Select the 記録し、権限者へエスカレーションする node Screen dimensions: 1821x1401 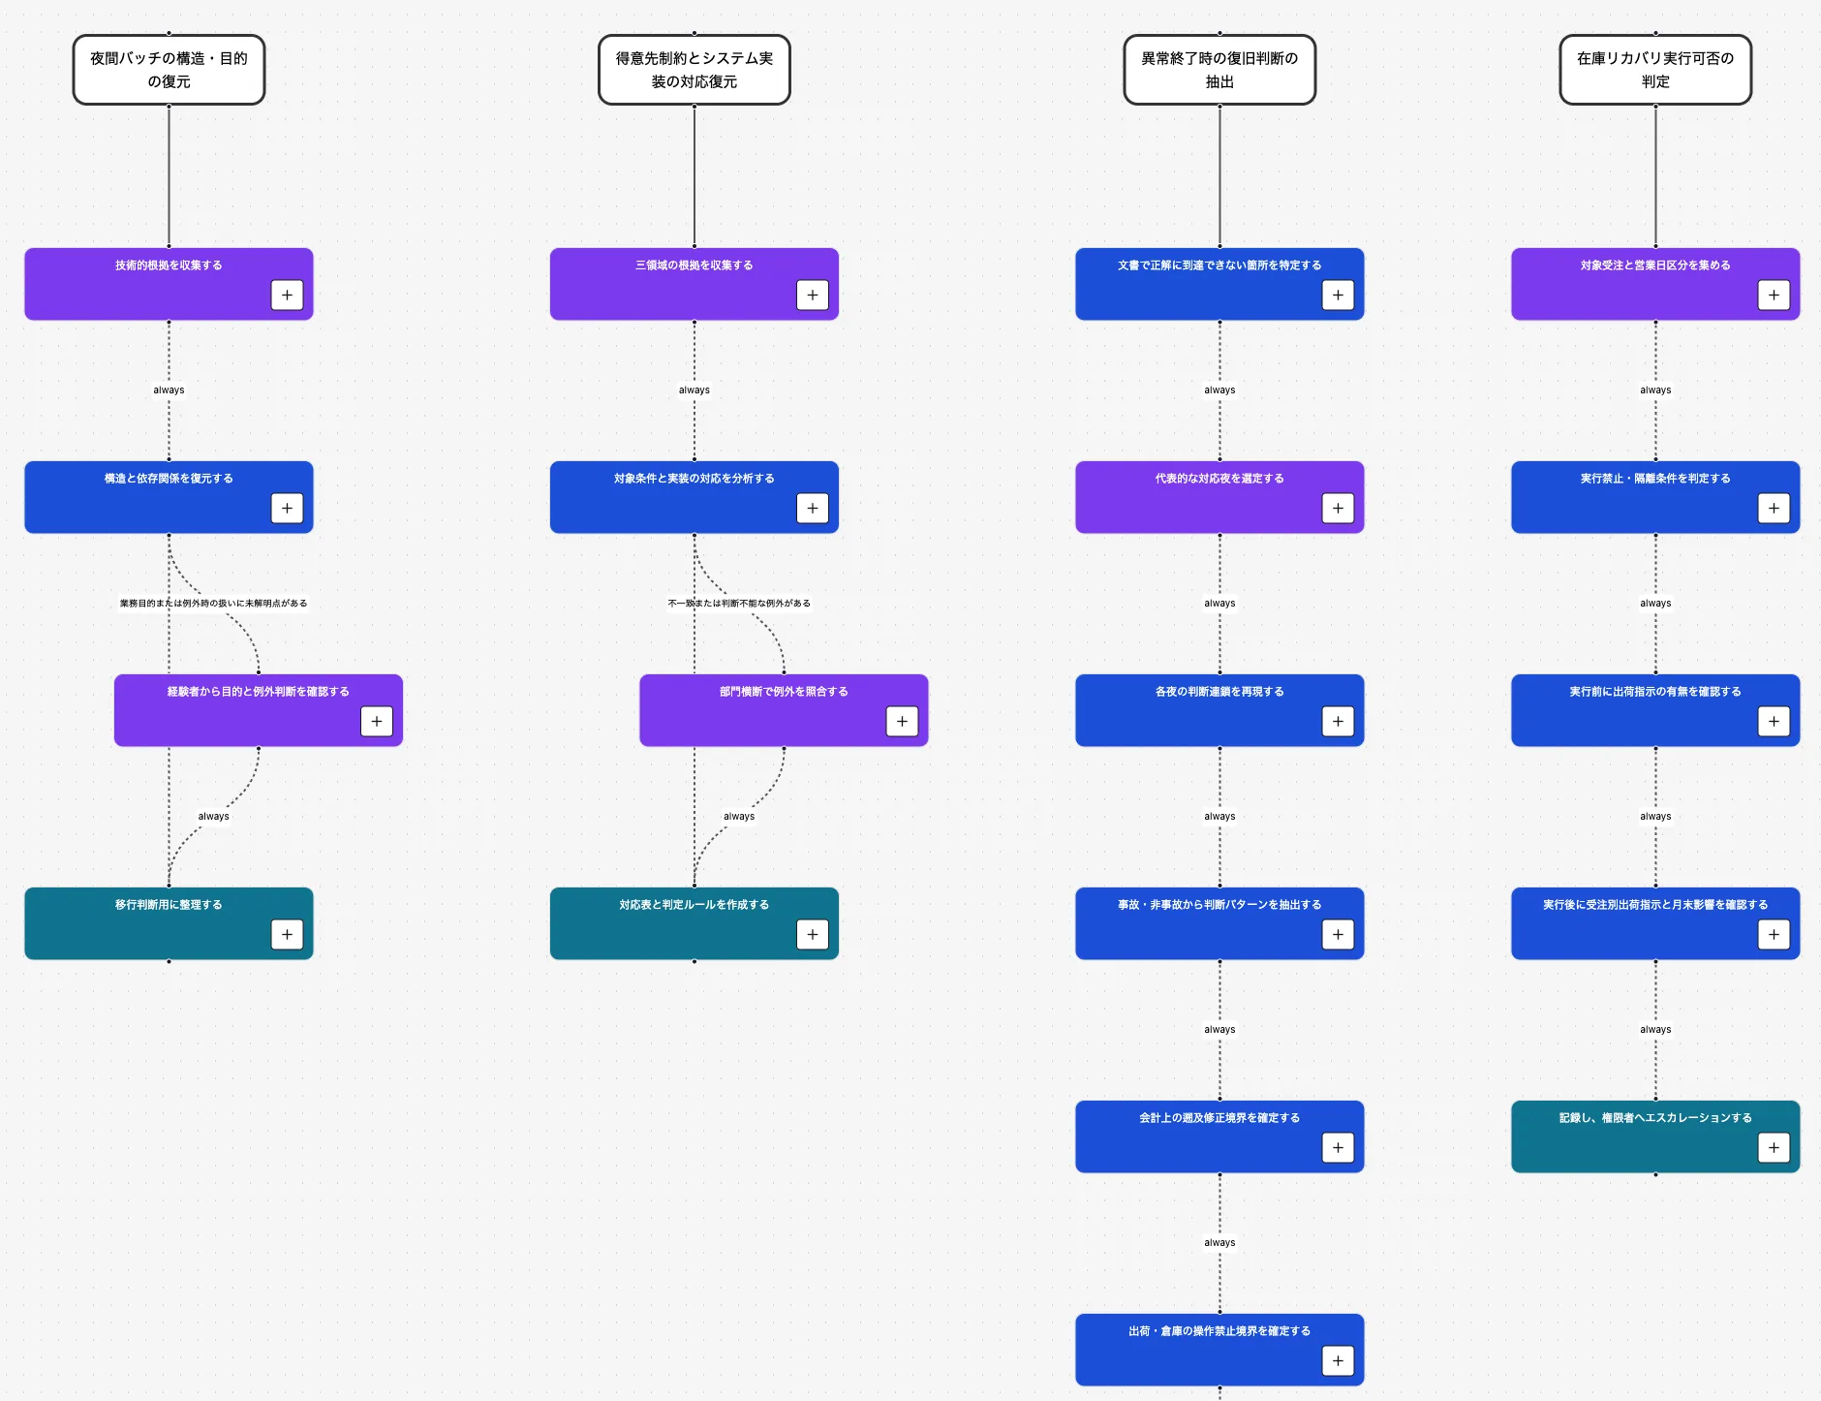1655,1136
